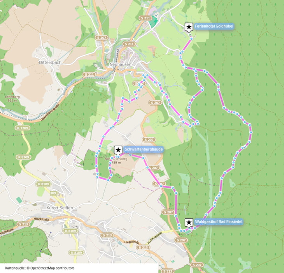
Task: Click the Waldgasthof Bad Einsiedel star marker
Action: point(189,223)
